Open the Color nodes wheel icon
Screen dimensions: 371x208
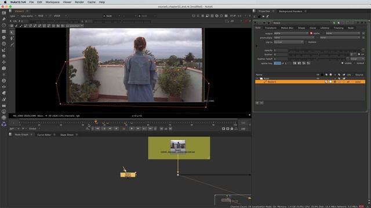point(4,38)
